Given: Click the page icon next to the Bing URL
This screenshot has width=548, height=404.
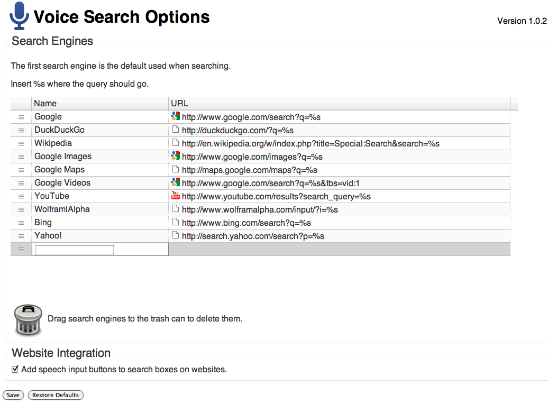Looking at the screenshot, I should pyautogui.click(x=175, y=222).
